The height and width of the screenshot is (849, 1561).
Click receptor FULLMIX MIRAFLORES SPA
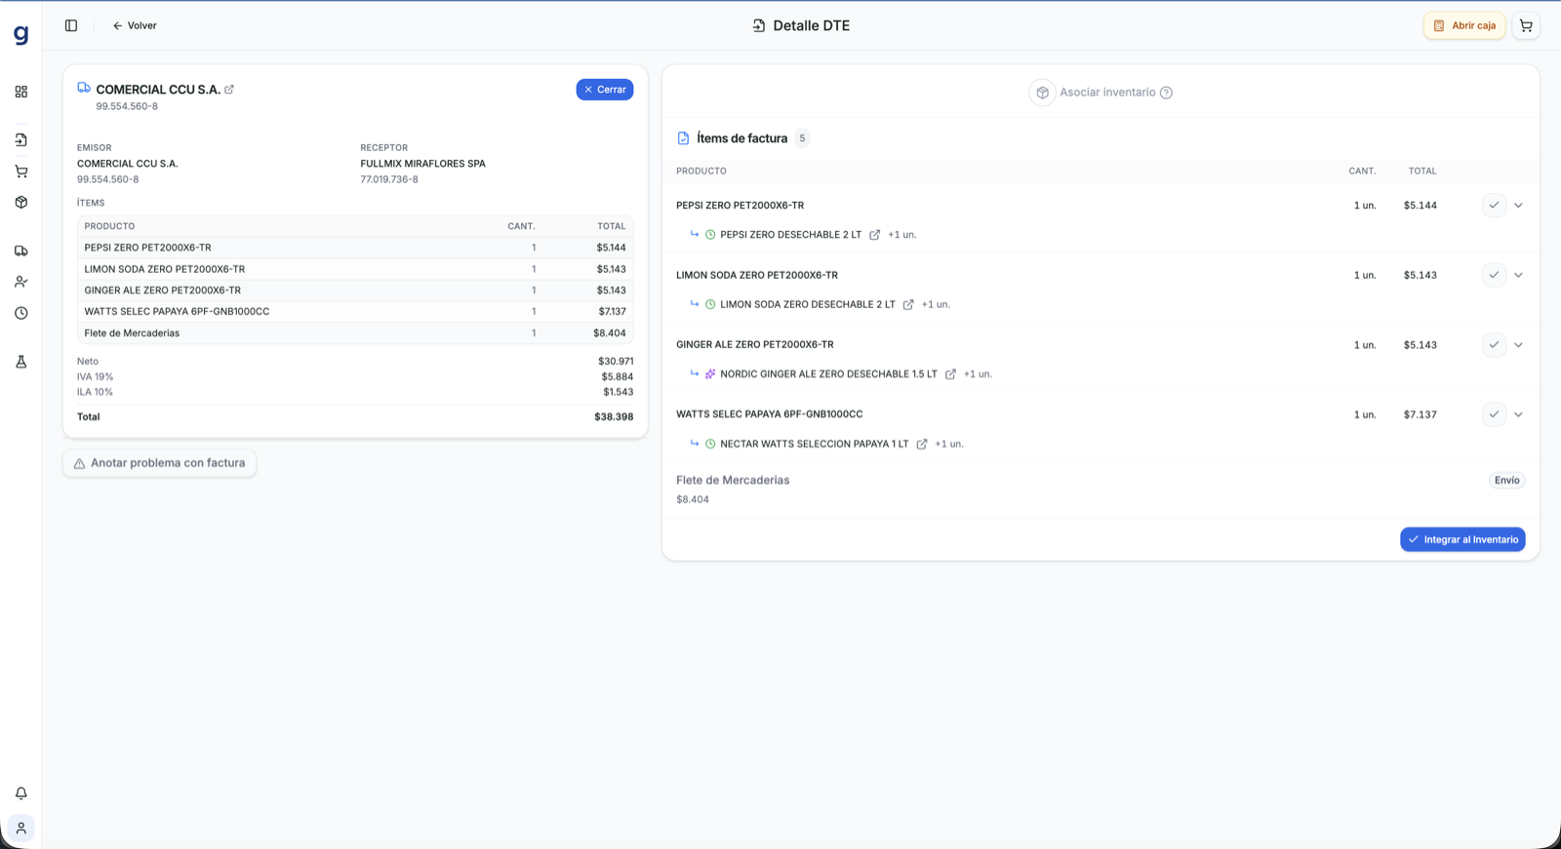click(422, 164)
